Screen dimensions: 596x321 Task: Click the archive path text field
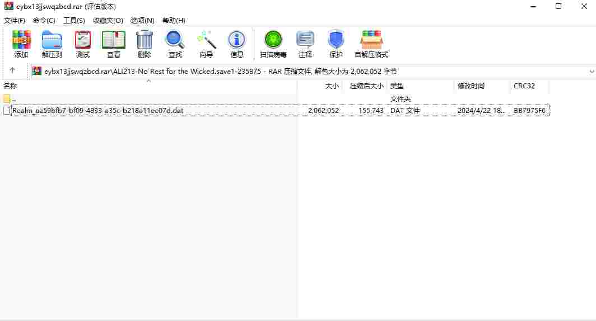[x=314, y=72]
